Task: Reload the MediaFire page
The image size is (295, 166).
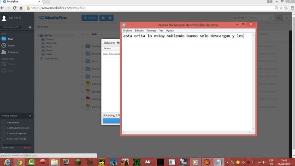Action: point(14,8)
